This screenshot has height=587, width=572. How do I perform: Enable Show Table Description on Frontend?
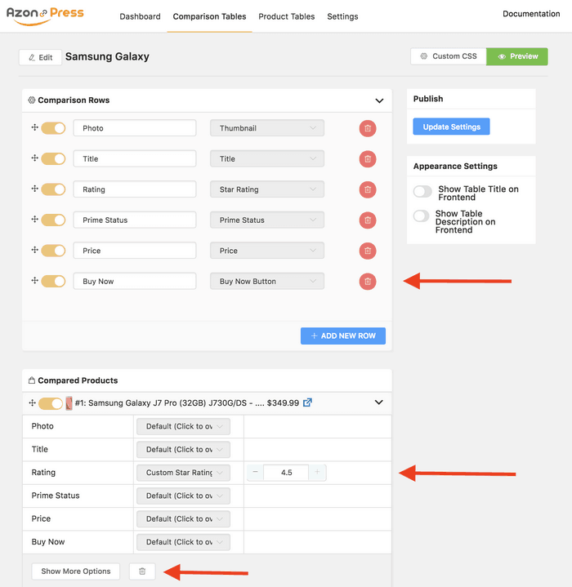coord(421,216)
